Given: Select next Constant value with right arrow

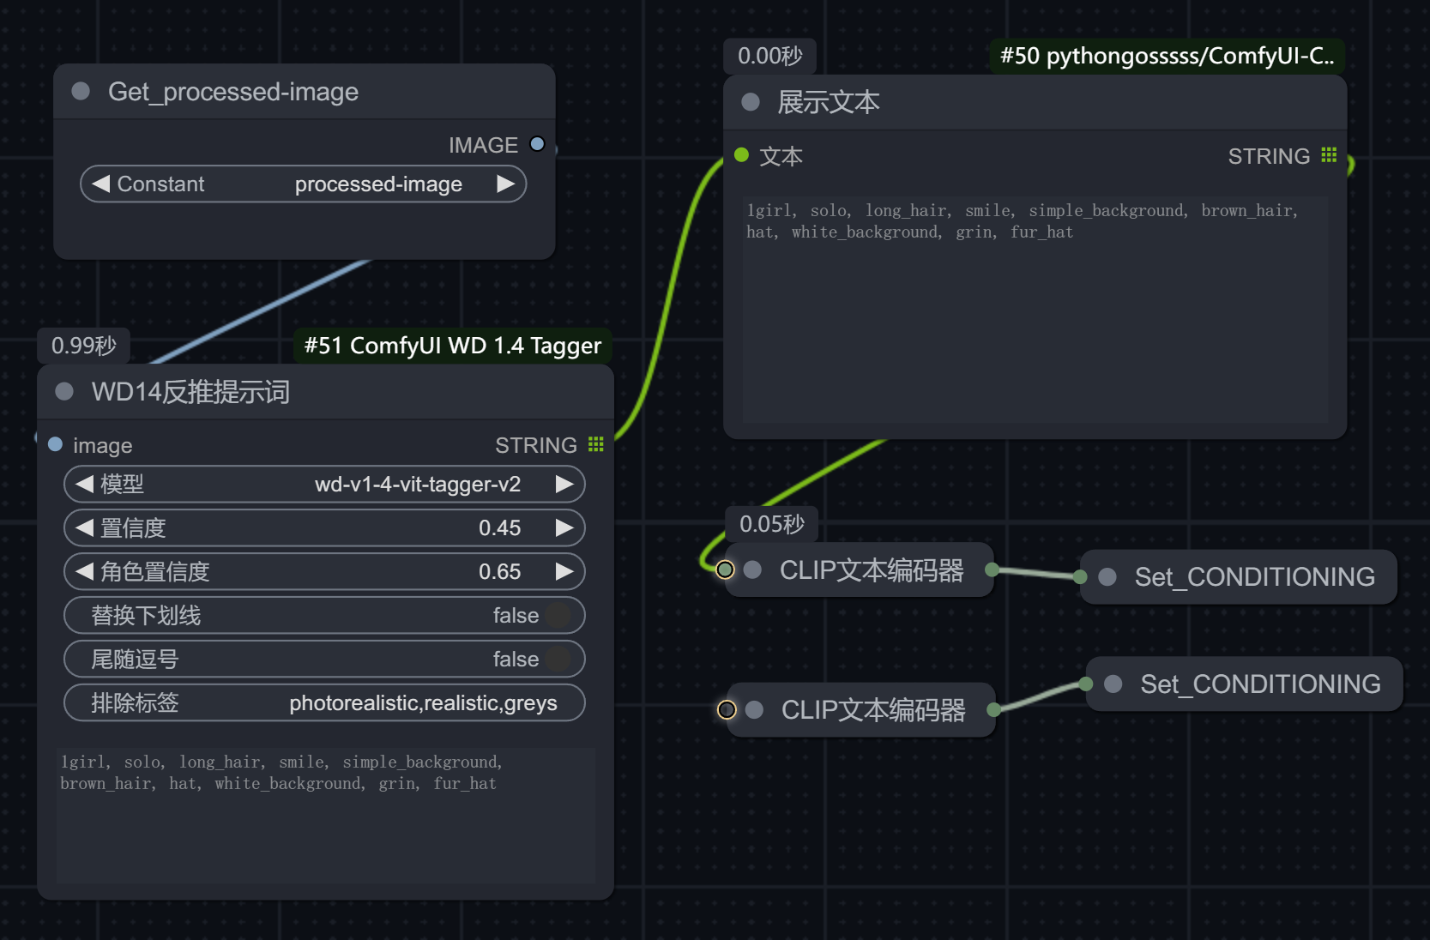Looking at the screenshot, I should (505, 184).
